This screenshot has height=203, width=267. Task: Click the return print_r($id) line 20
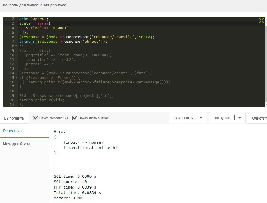pos(42,100)
